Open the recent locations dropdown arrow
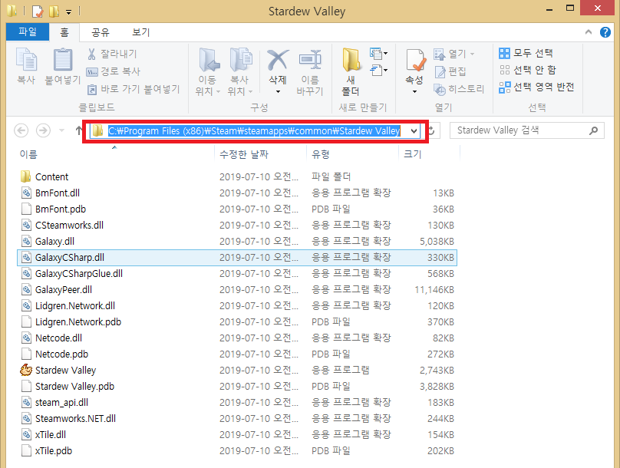This screenshot has height=468, width=620. [61, 130]
